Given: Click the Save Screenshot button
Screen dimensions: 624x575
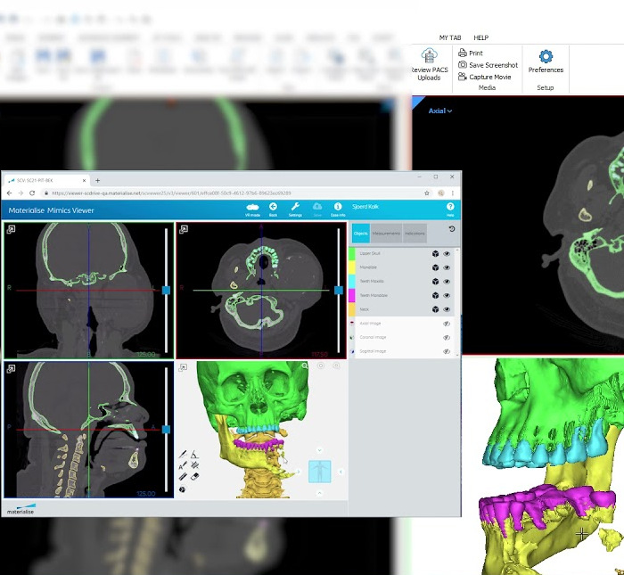Looking at the screenshot, I should [488, 65].
